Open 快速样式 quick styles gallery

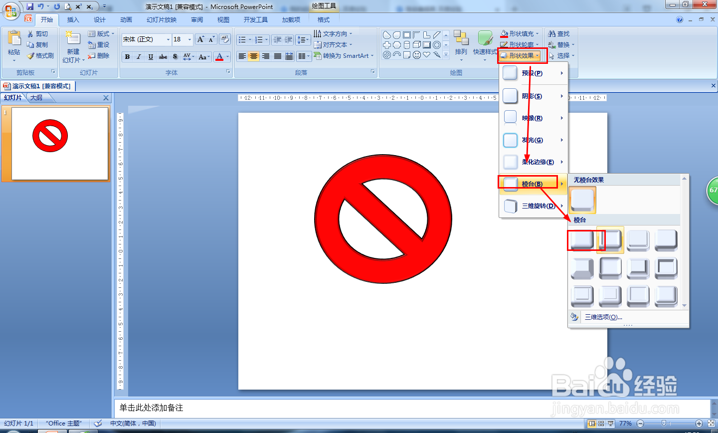click(x=485, y=45)
